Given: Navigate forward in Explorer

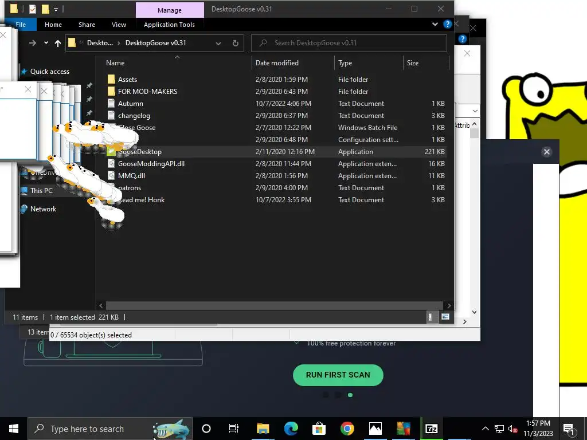Looking at the screenshot, I should pyautogui.click(x=33, y=43).
